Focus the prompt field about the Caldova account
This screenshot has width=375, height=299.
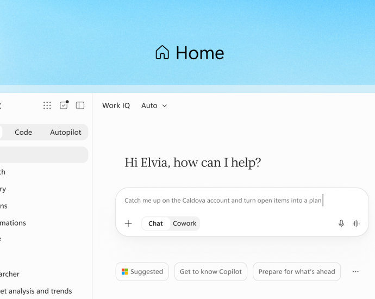223,201
